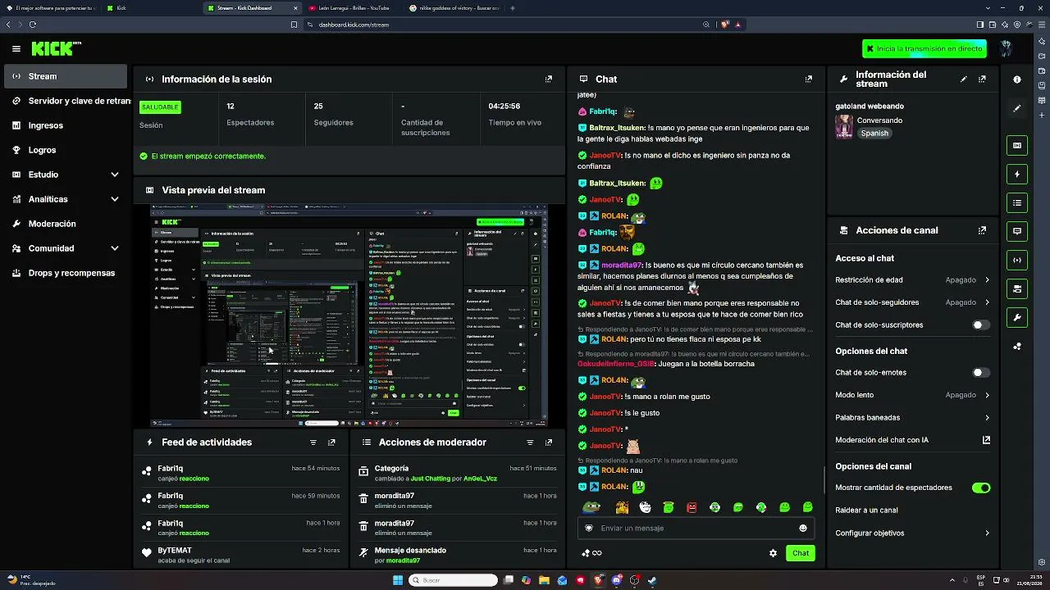Click the green Chat send button
Screen dimensions: 1050x590
pyautogui.click(x=801, y=553)
